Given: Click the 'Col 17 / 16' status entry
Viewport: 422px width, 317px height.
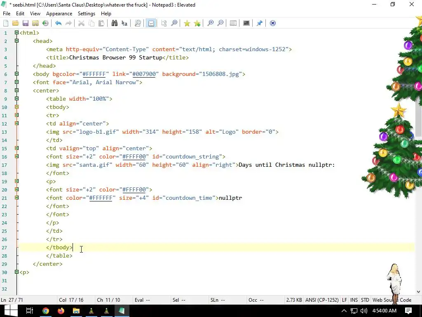Looking at the screenshot, I should pos(71,300).
